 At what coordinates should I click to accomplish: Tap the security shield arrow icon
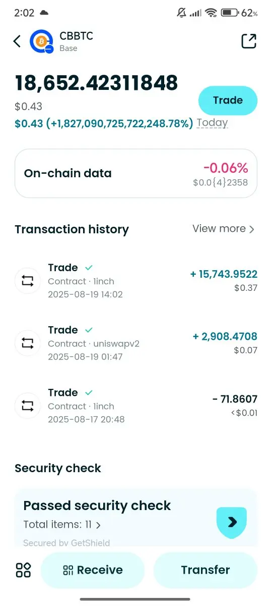(232, 522)
